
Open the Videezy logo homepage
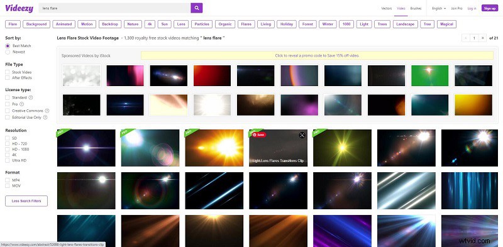tap(19, 8)
